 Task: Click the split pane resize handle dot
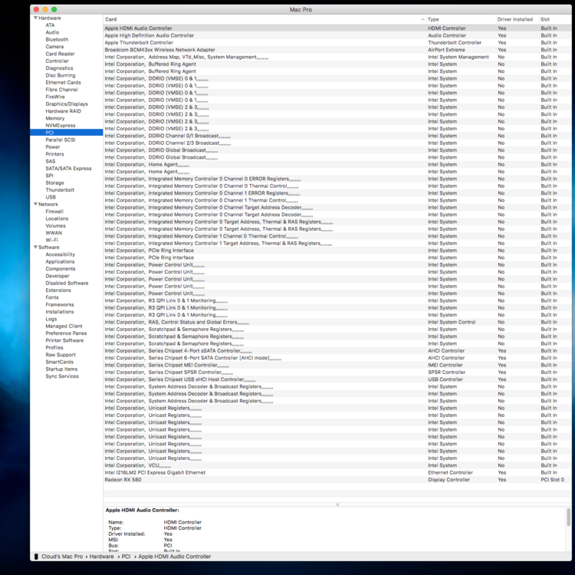click(337, 504)
